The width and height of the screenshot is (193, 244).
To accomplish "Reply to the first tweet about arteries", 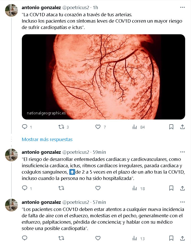I will pos(25,127).
